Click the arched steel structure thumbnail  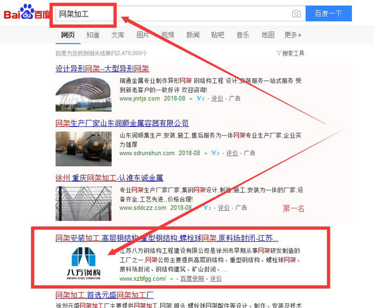click(x=83, y=94)
